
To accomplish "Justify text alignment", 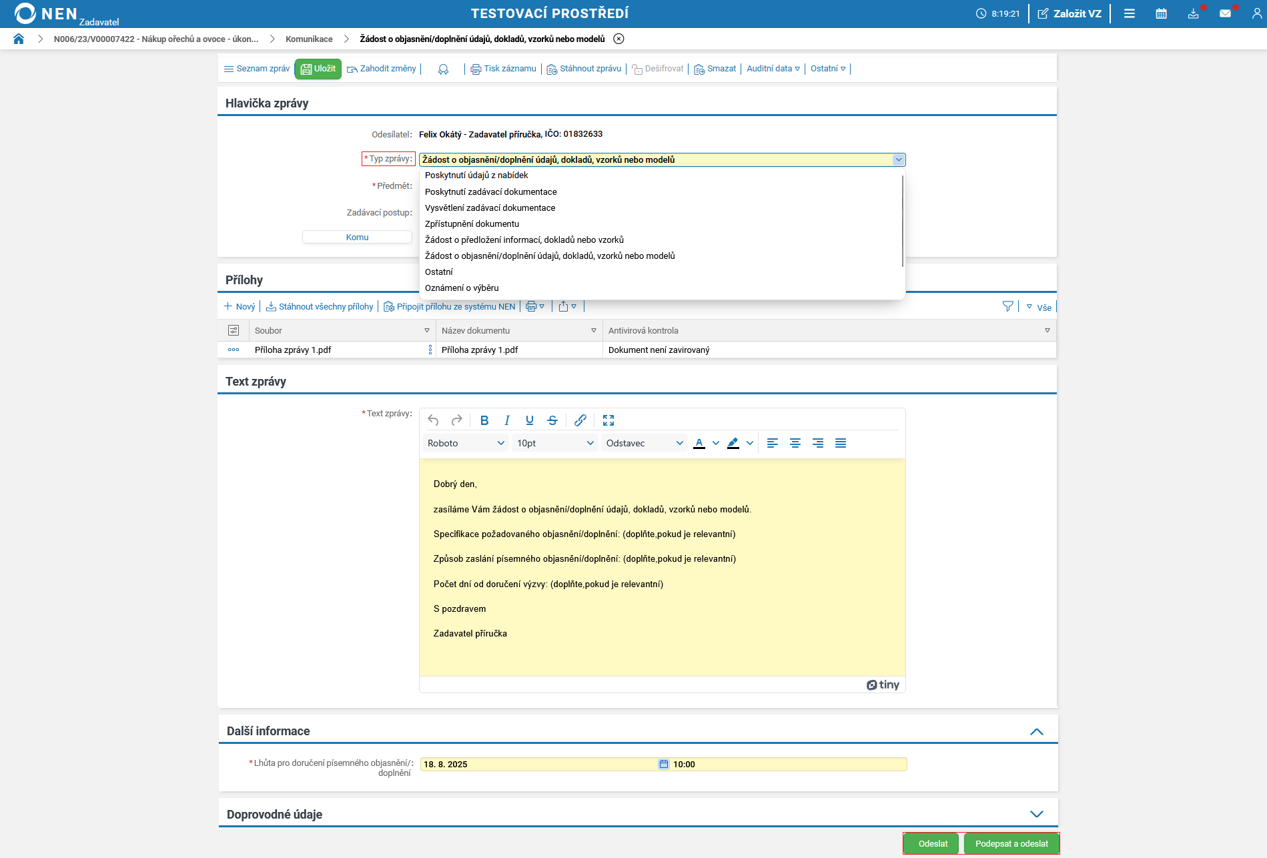I will click(841, 443).
